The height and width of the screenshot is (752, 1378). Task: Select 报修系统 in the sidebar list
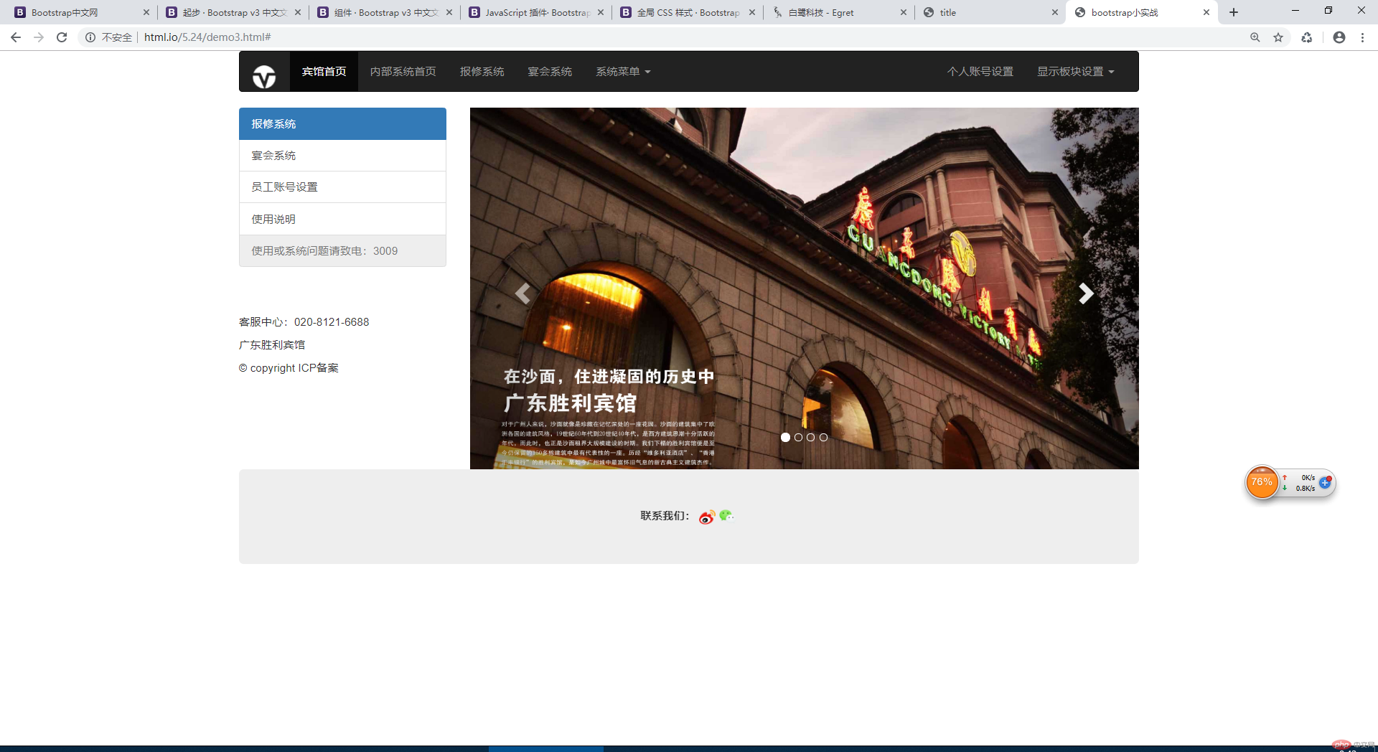(342, 123)
